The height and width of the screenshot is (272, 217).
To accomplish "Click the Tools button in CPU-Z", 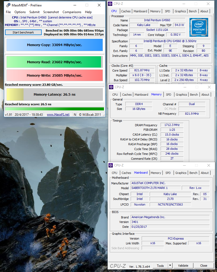I will (x=160, y=266).
